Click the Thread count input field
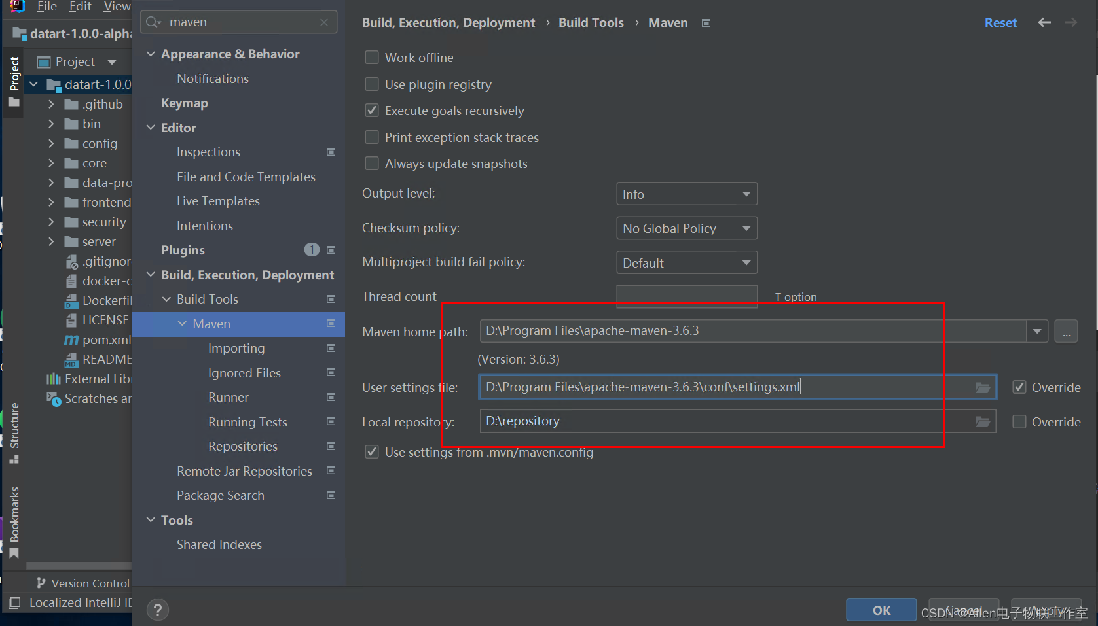The height and width of the screenshot is (626, 1098). (x=687, y=296)
